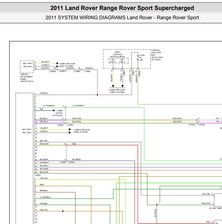The image size is (222, 224).
Task: Select the 'BRN/BLK' wire label
Action: click(44, 191)
